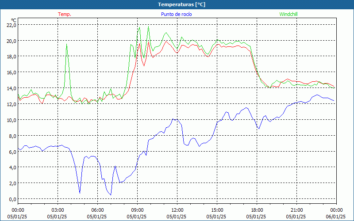354x221 pixels.
Task: Click the '6,0' y-axis value
Action: tap(12, 152)
